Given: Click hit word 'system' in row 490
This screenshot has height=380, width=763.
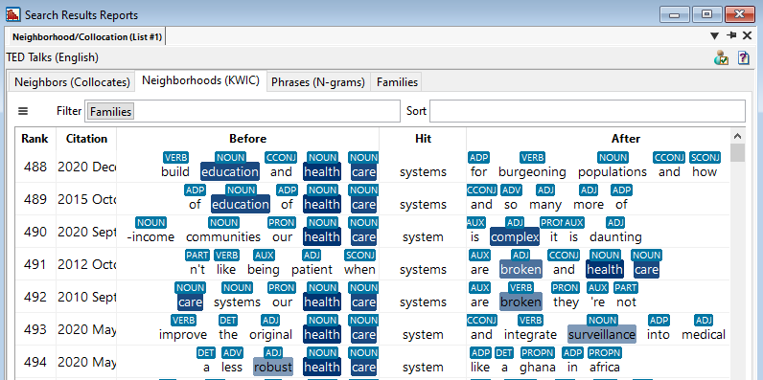Looking at the screenshot, I should point(423,237).
